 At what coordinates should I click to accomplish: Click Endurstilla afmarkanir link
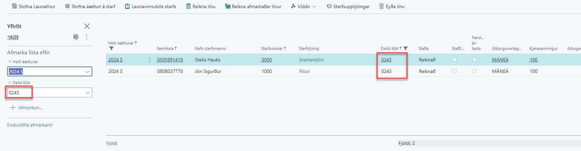click(x=30, y=125)
